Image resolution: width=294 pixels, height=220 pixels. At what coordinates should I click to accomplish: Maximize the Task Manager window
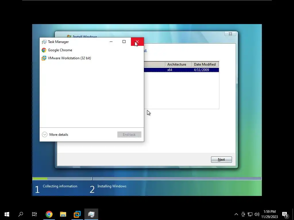124,42
